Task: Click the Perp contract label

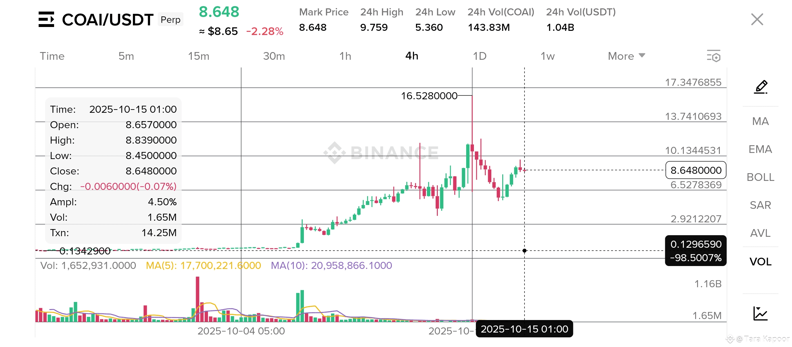Action: [x=170, y=20]
